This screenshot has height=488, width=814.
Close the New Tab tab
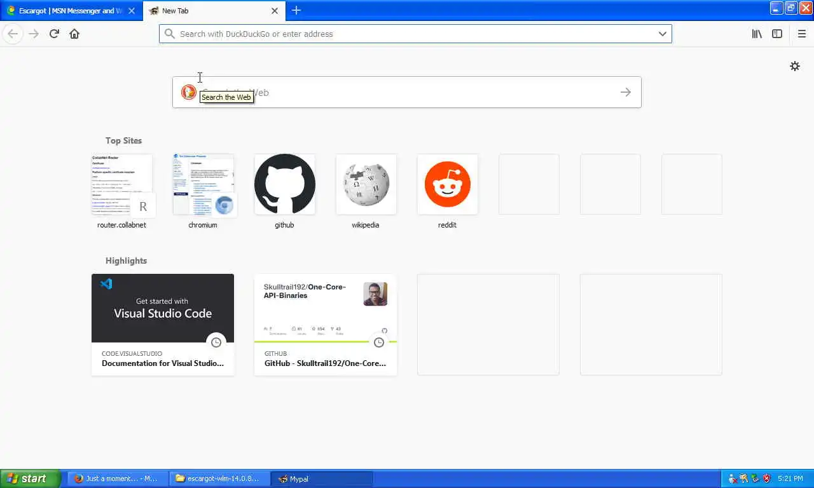point(275,11)
